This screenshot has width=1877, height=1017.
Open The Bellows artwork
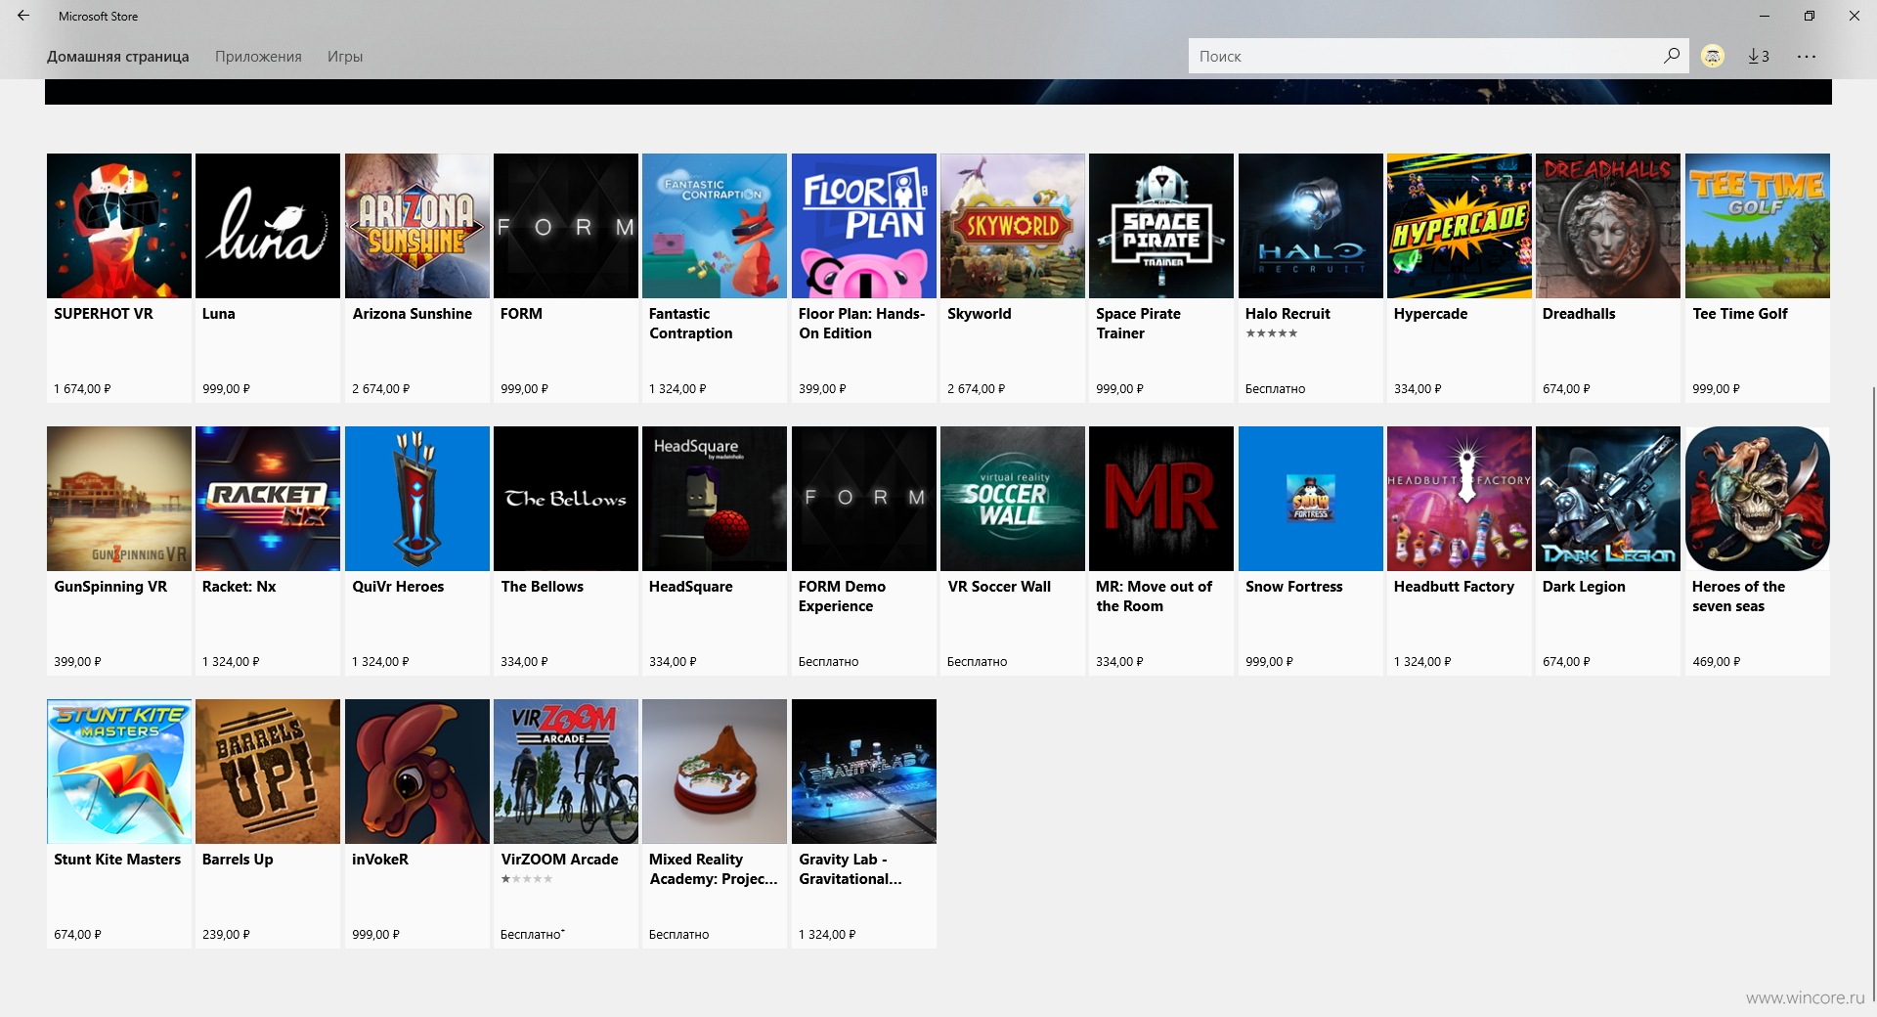(x=566, y=499)
